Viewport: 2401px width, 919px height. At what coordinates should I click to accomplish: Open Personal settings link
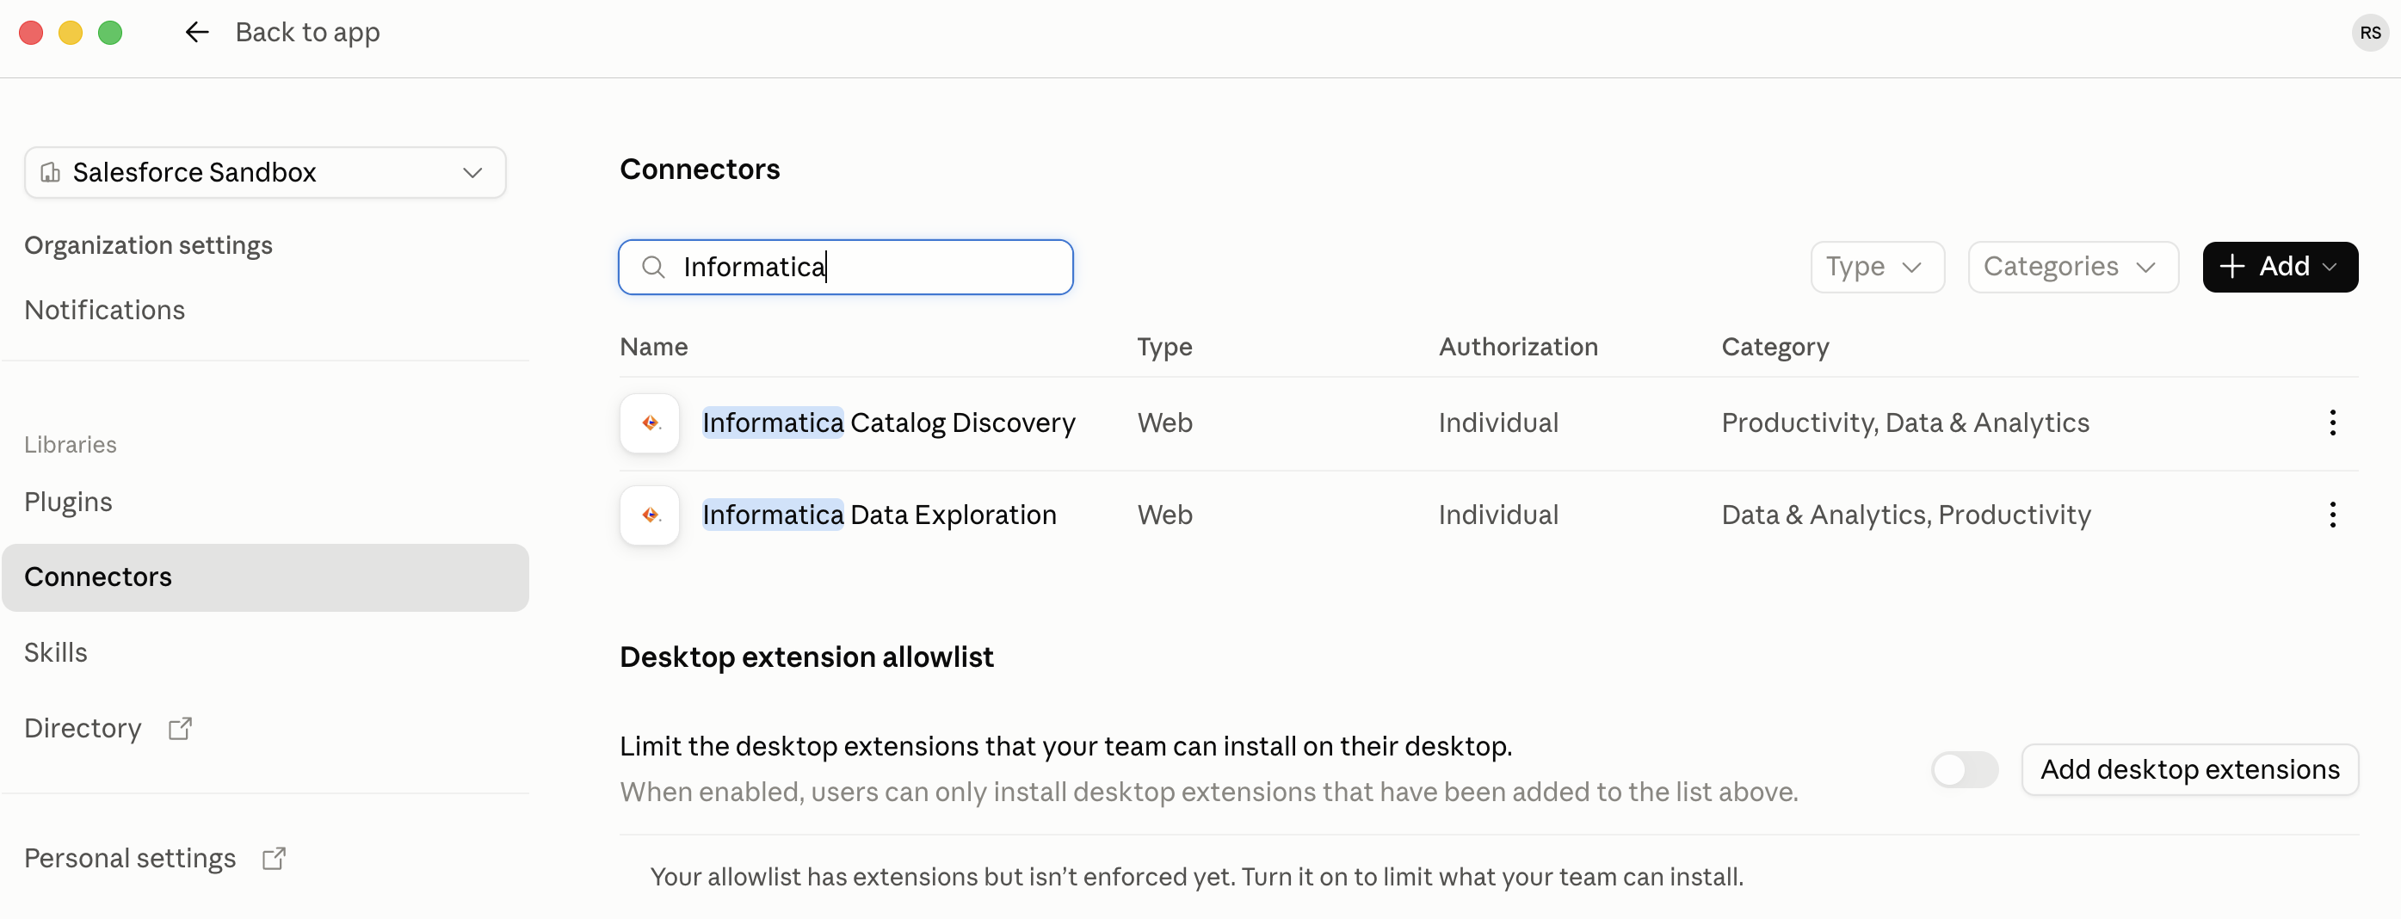coord(130,859)
